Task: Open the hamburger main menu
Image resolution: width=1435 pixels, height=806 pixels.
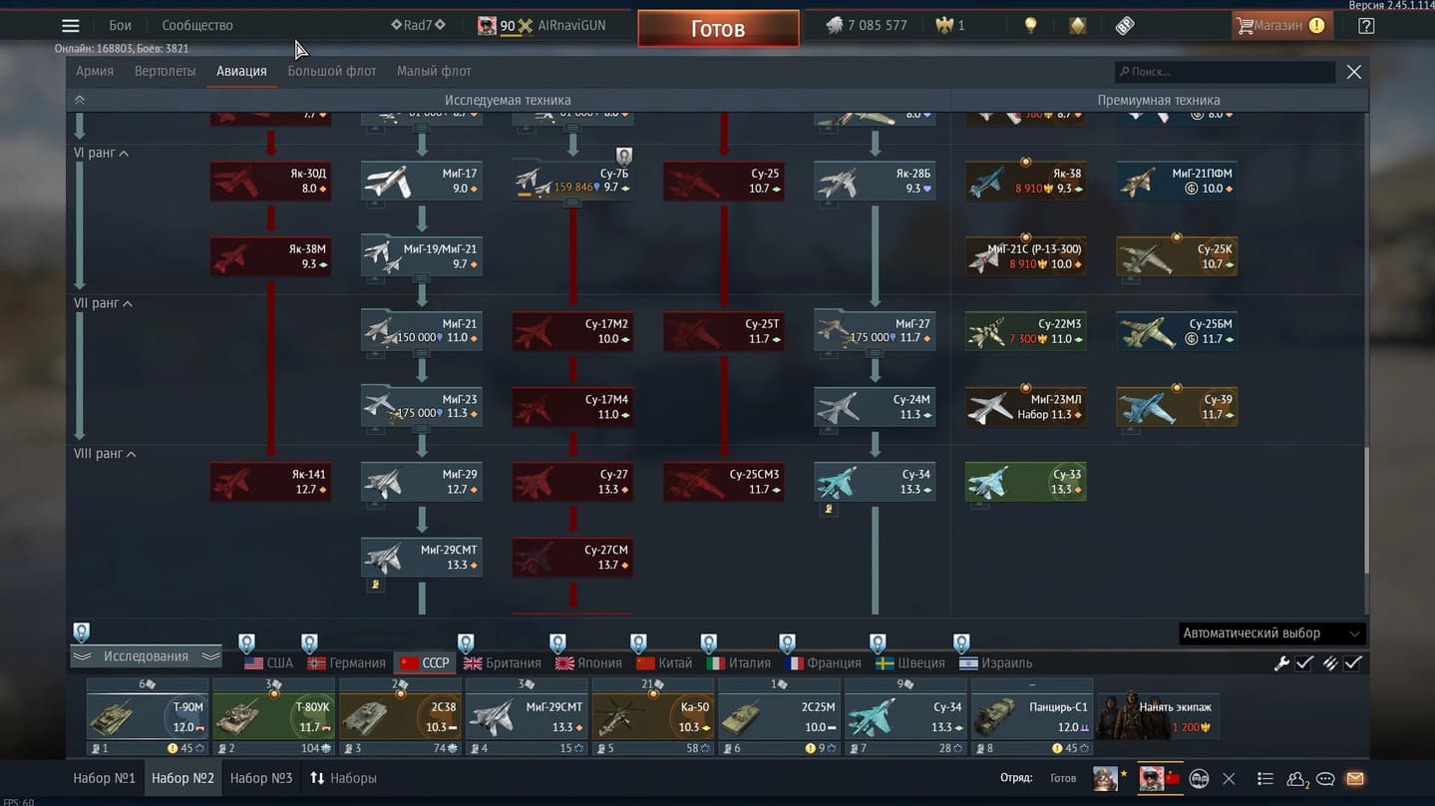Action: tap(70, 26)
